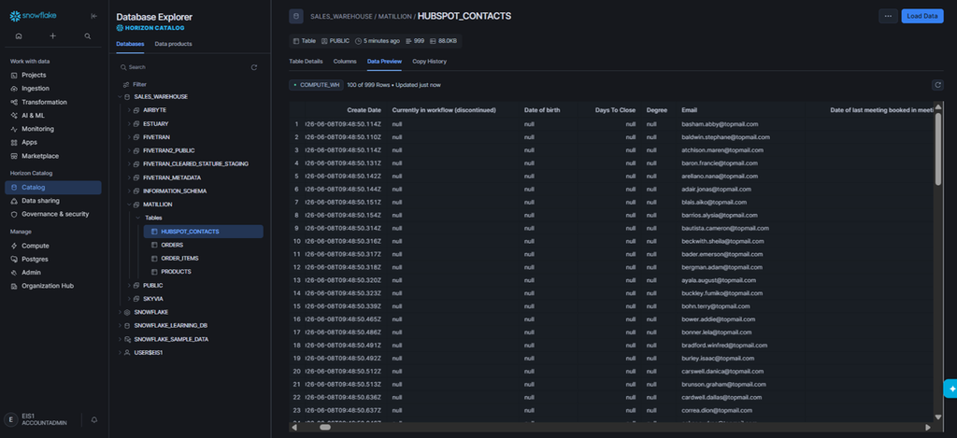Click the Email column header
This screenshot has height=438, width=957.
689,110
